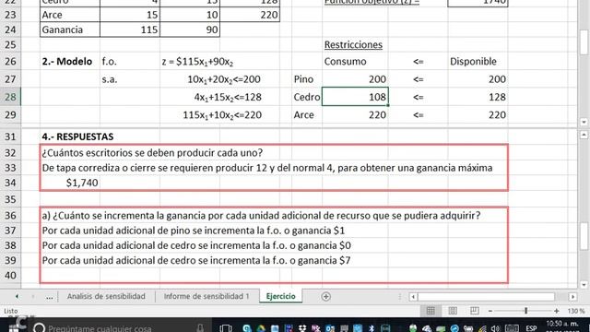This screenshot has width=590, height=332.
Task: Open the hidden sheets ellipsis
Action: coord(49,297)
